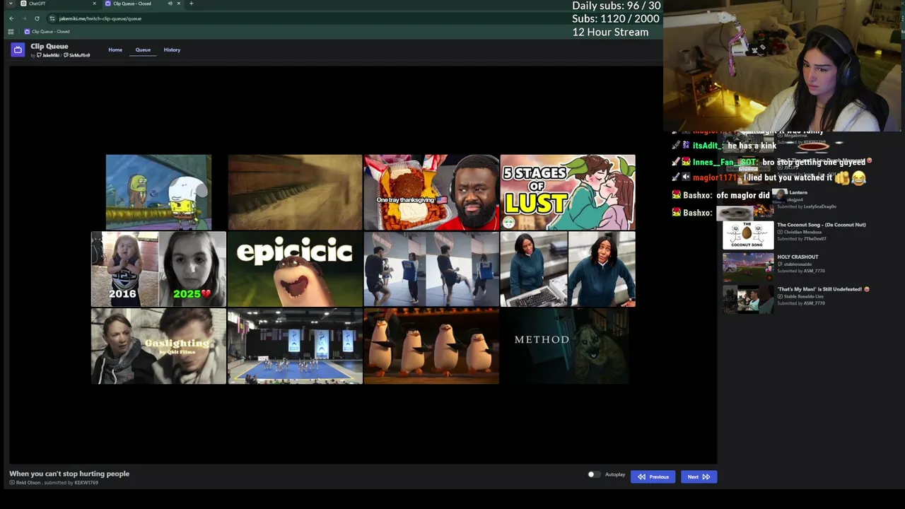Open the site info icon in address bar
This screenshot has width=905, height=509.
(x=52, y=18)
